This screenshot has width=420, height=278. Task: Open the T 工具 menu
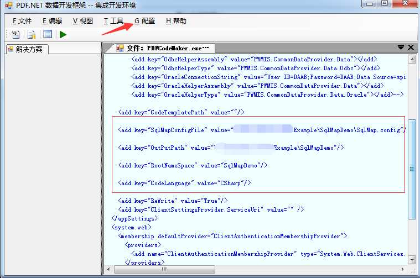(113, 21)
